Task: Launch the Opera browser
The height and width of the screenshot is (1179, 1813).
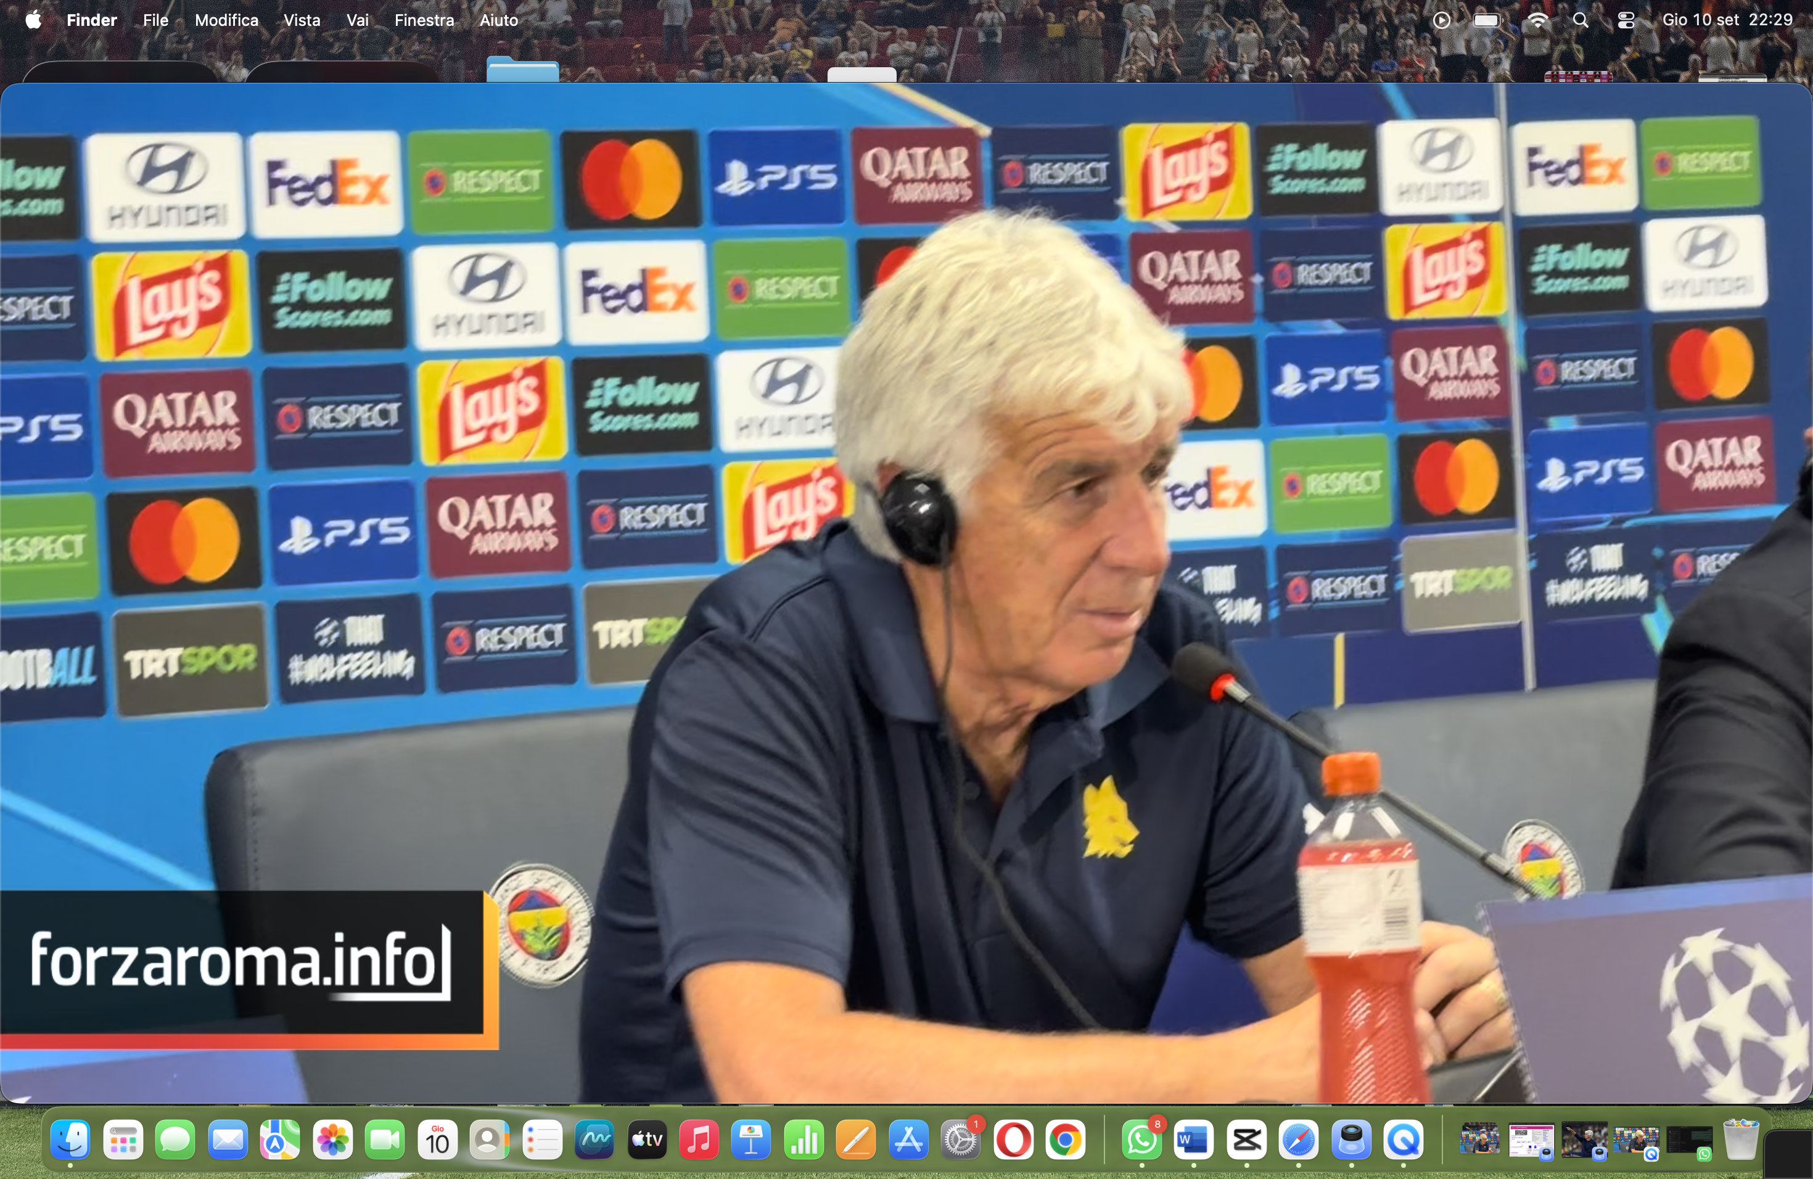Action: [1013, 1140]
